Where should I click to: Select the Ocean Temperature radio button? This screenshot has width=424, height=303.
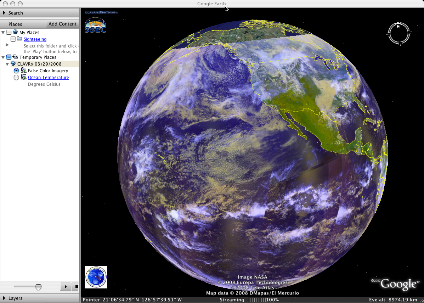(x=16, y=78)
